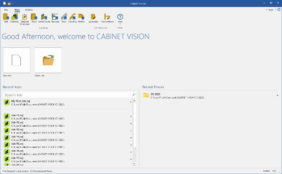Open the Style dropdown menu

click(272, 10)
